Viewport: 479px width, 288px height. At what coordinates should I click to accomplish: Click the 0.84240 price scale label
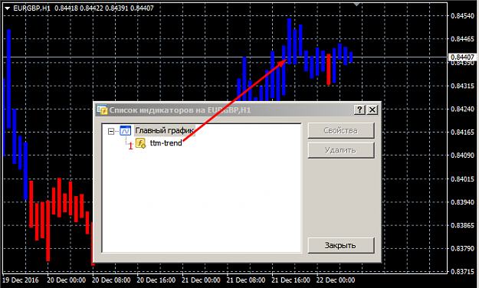point(462,109)
